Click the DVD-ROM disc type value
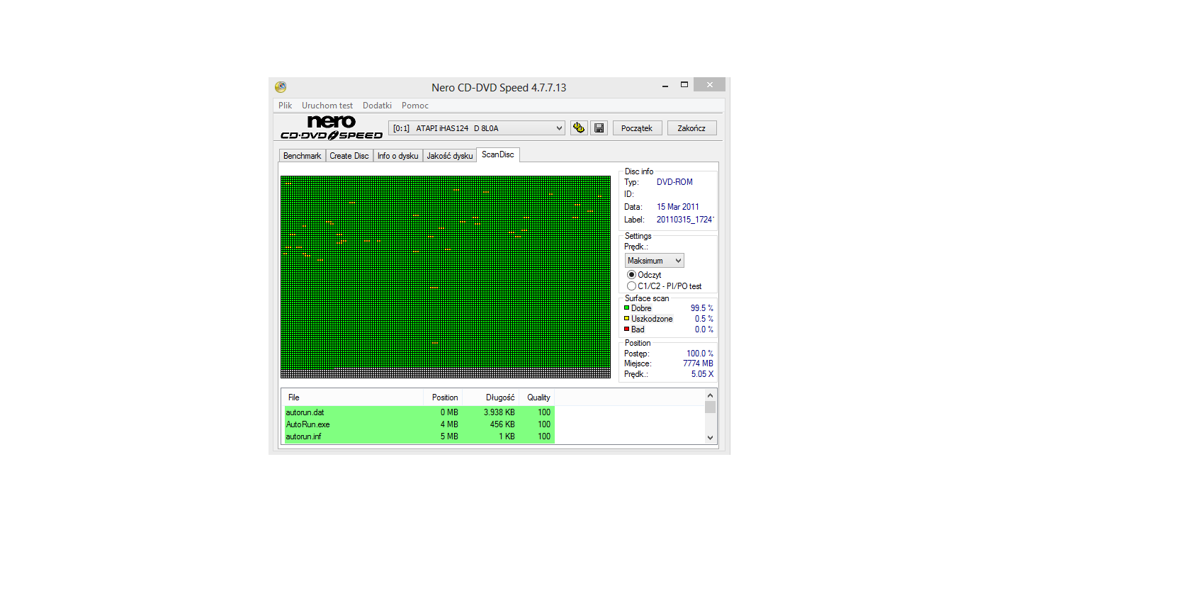The height and width of the screenshot is (598, 1186). tap(674, 182)
